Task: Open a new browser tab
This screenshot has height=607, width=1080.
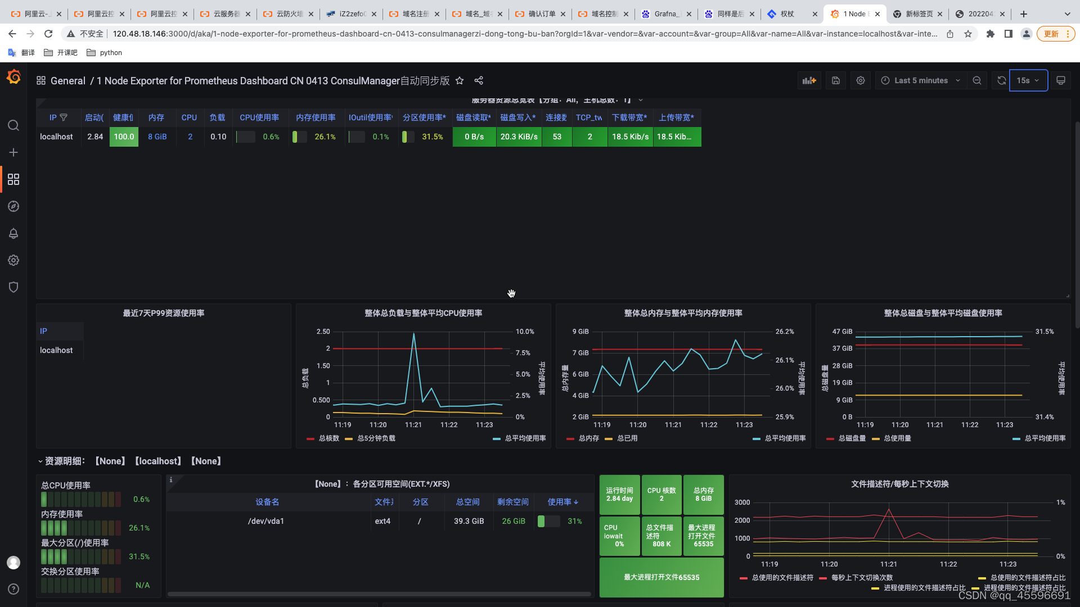Action: pos(1024,14)
